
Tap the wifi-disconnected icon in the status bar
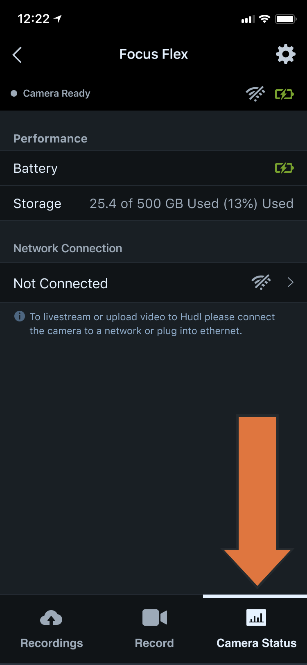tap(255, 93)
